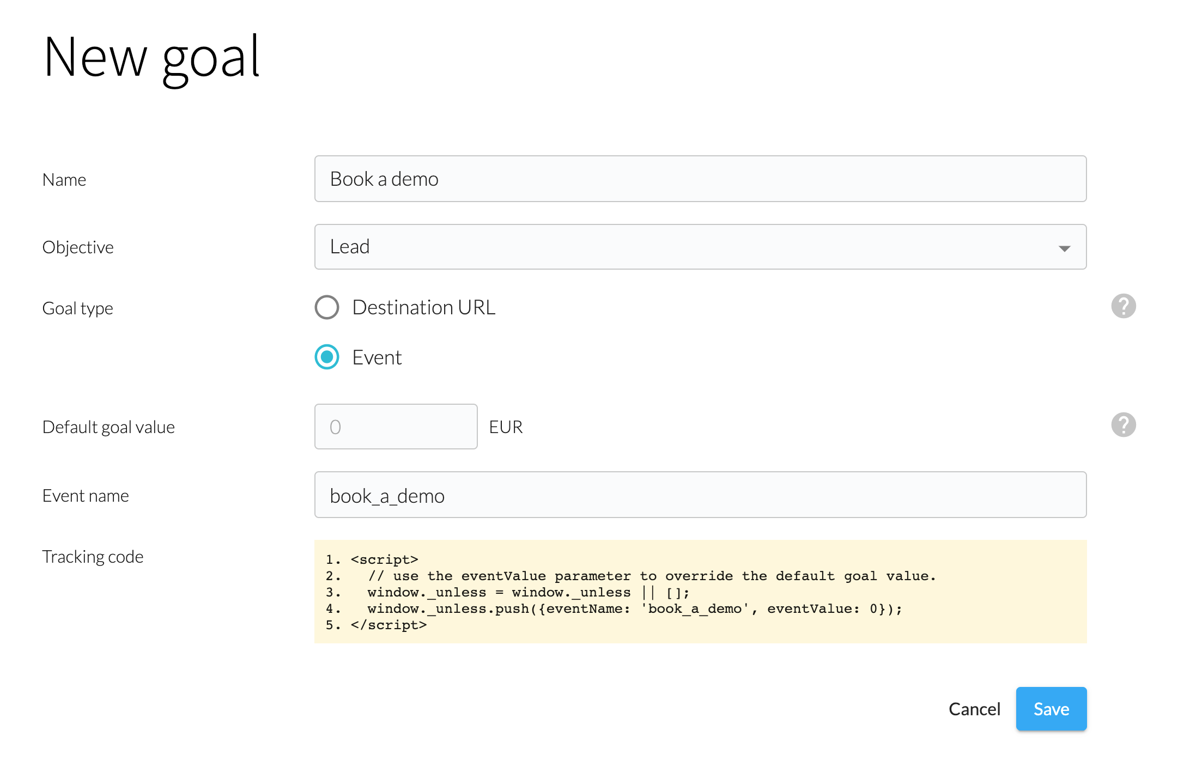
Task: Click the Goal type label
Action: coord(77,308)
